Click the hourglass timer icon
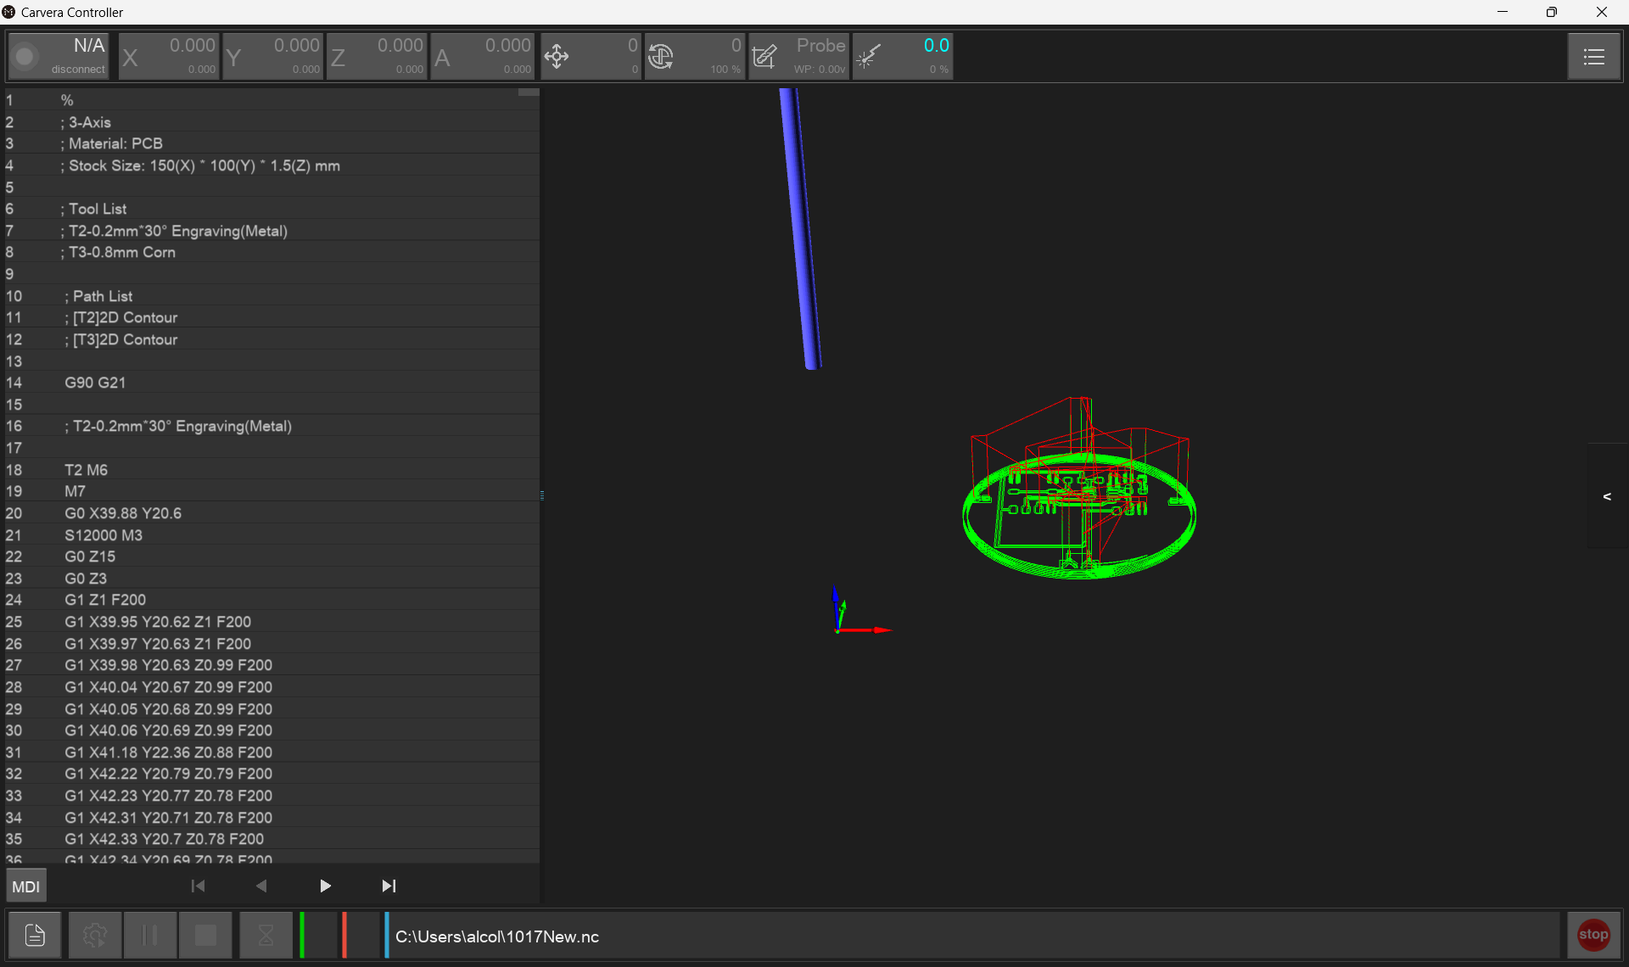This screenshot has height=967, width=1629. [266, 935]
